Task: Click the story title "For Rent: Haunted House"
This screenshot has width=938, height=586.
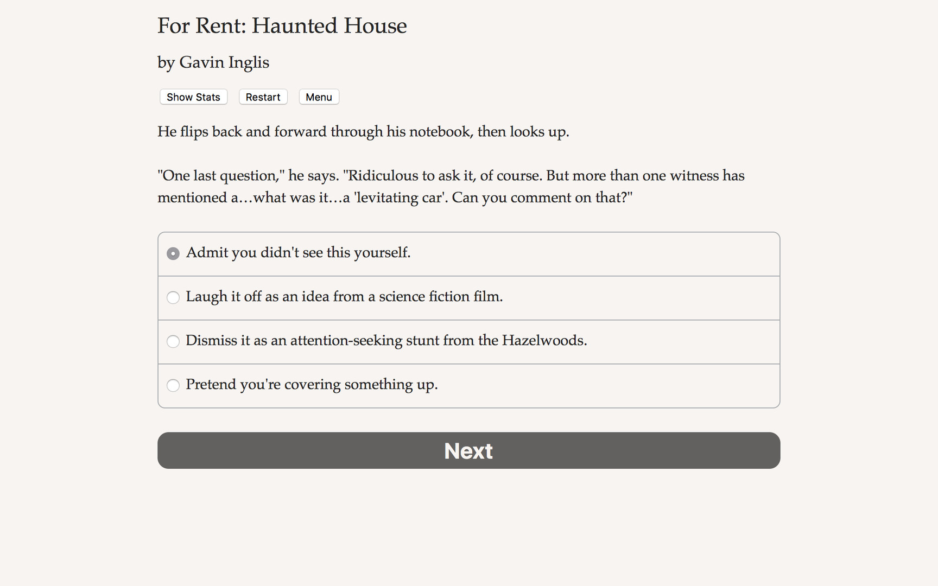Action: coord(282,26)
